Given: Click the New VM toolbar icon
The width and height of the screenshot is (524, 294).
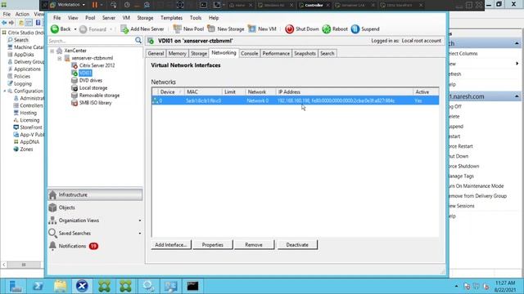Looking at the screenshot, I should pyautogui.click(x=252, y=29).
